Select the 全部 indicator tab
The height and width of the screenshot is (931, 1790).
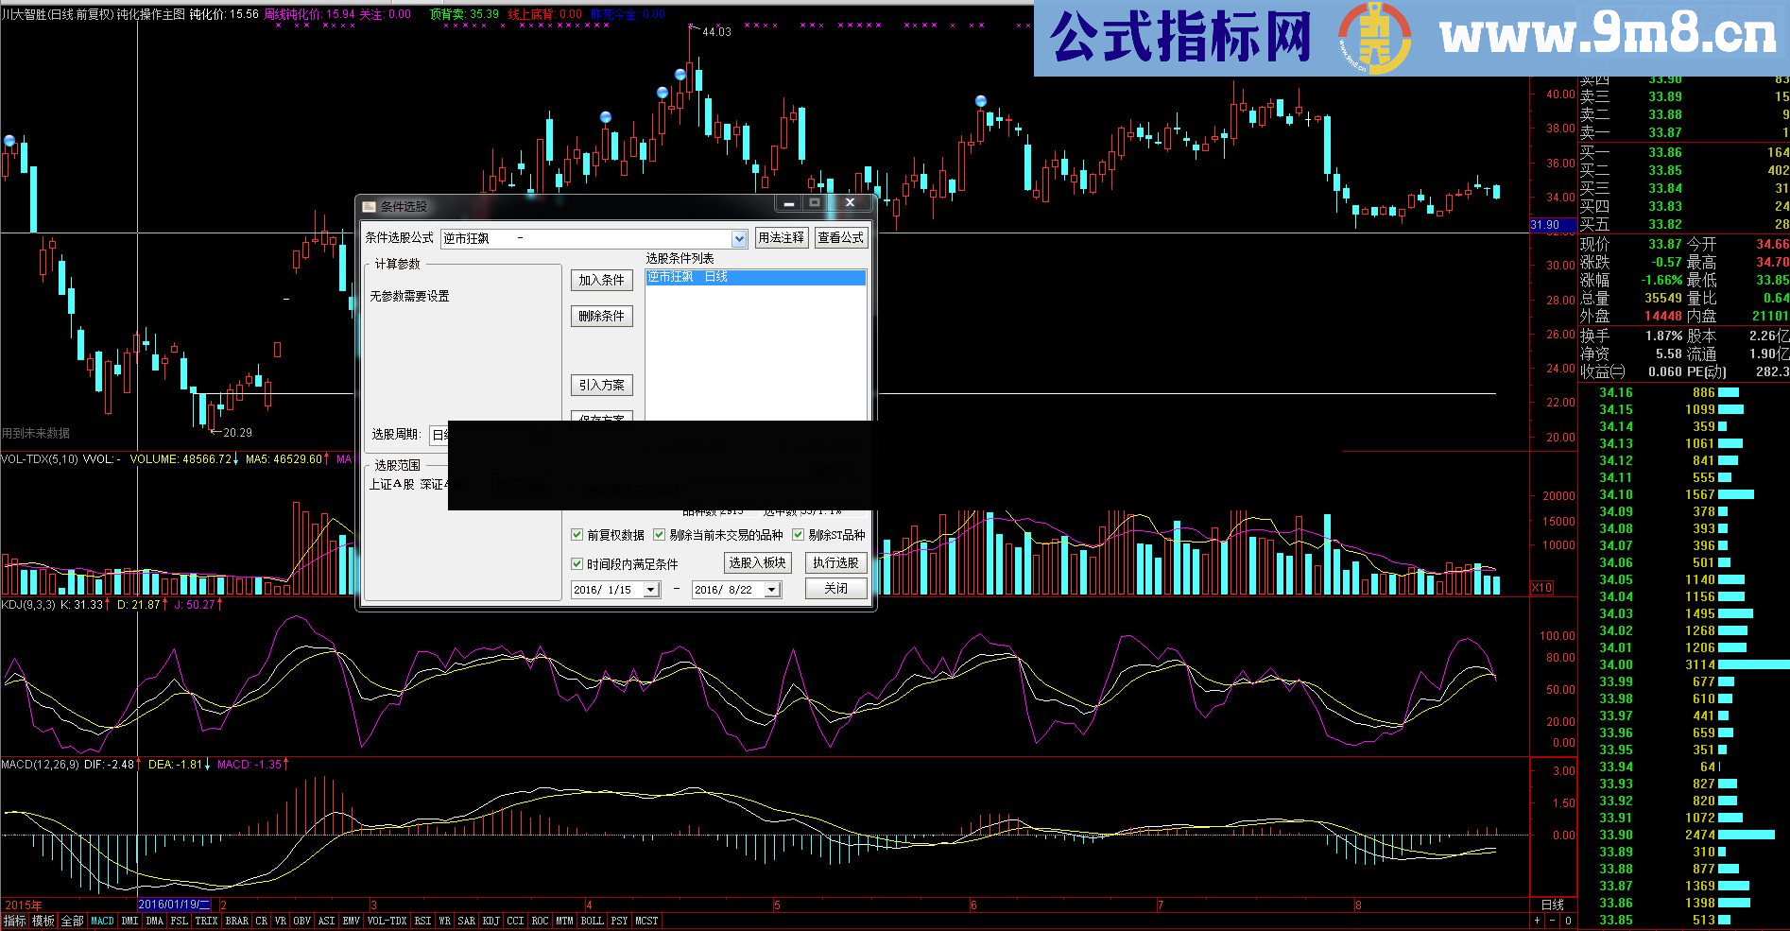[70, 918]
